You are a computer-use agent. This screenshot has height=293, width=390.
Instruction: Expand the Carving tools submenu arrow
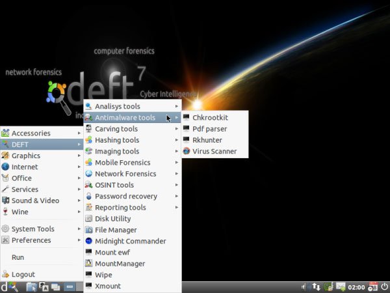pos(177,129)
